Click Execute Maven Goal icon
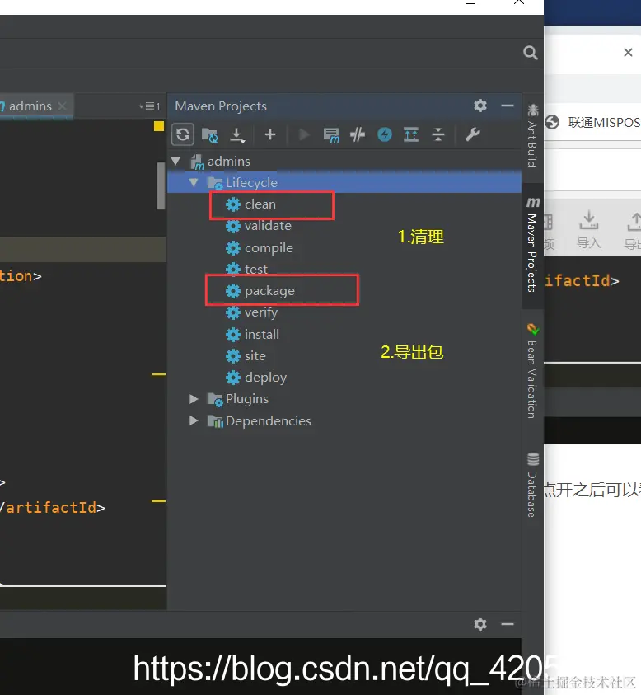The width and height of the screenshot is (641, 695). [x=331, y=134]
